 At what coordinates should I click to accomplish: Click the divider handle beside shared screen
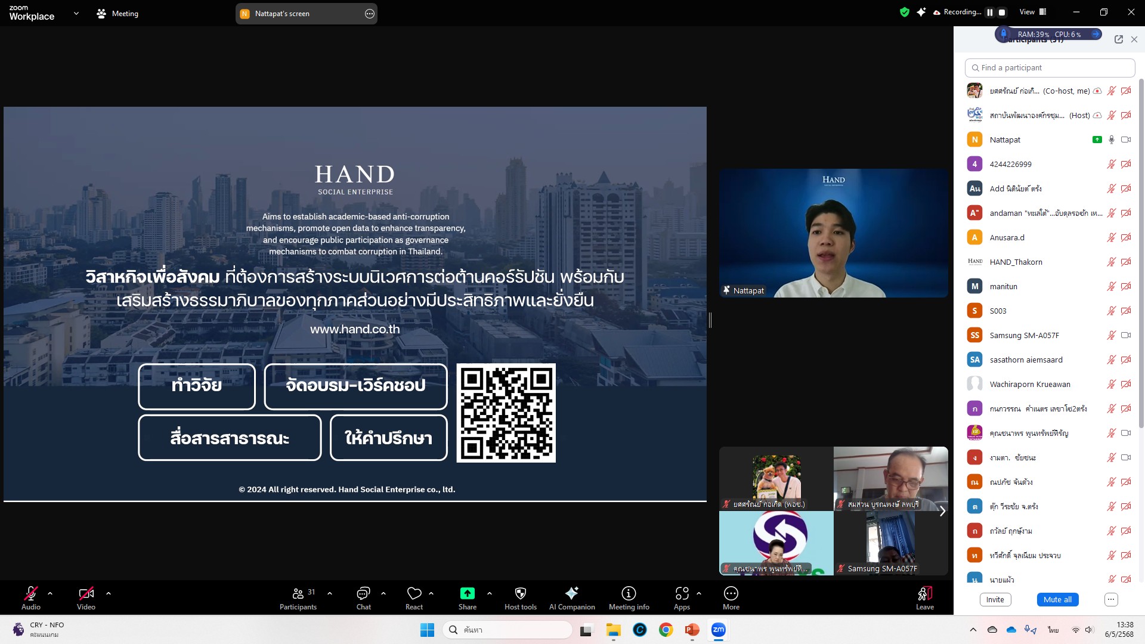point(710,320)
